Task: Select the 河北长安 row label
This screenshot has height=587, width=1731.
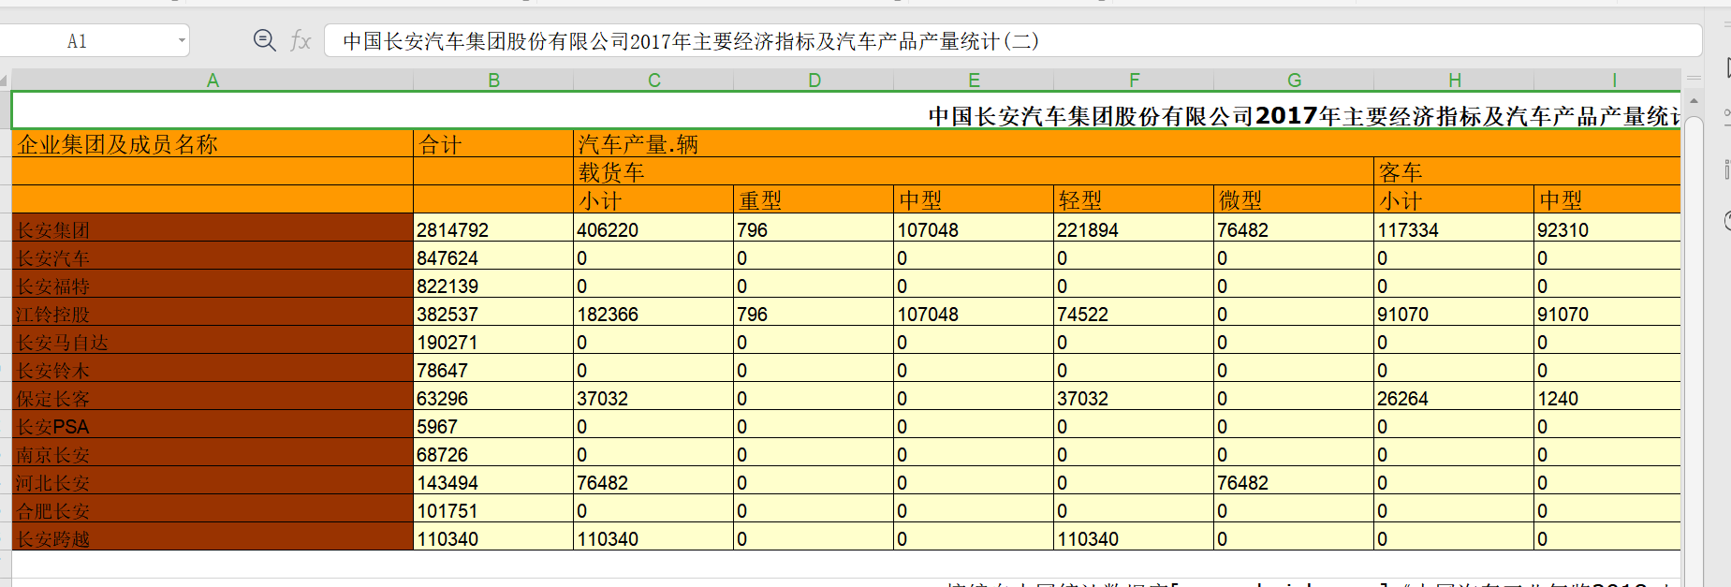Action: coord(213,481)
